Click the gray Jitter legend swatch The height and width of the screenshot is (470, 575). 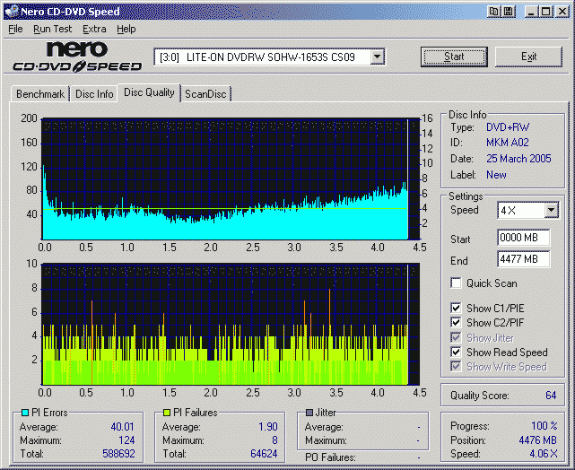[x=309, y=413]
